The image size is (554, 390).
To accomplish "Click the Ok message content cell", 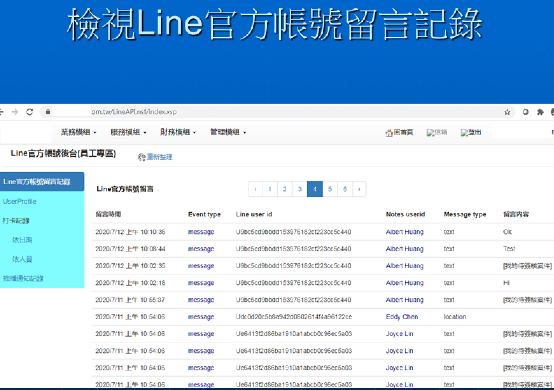I will point(507,232).
